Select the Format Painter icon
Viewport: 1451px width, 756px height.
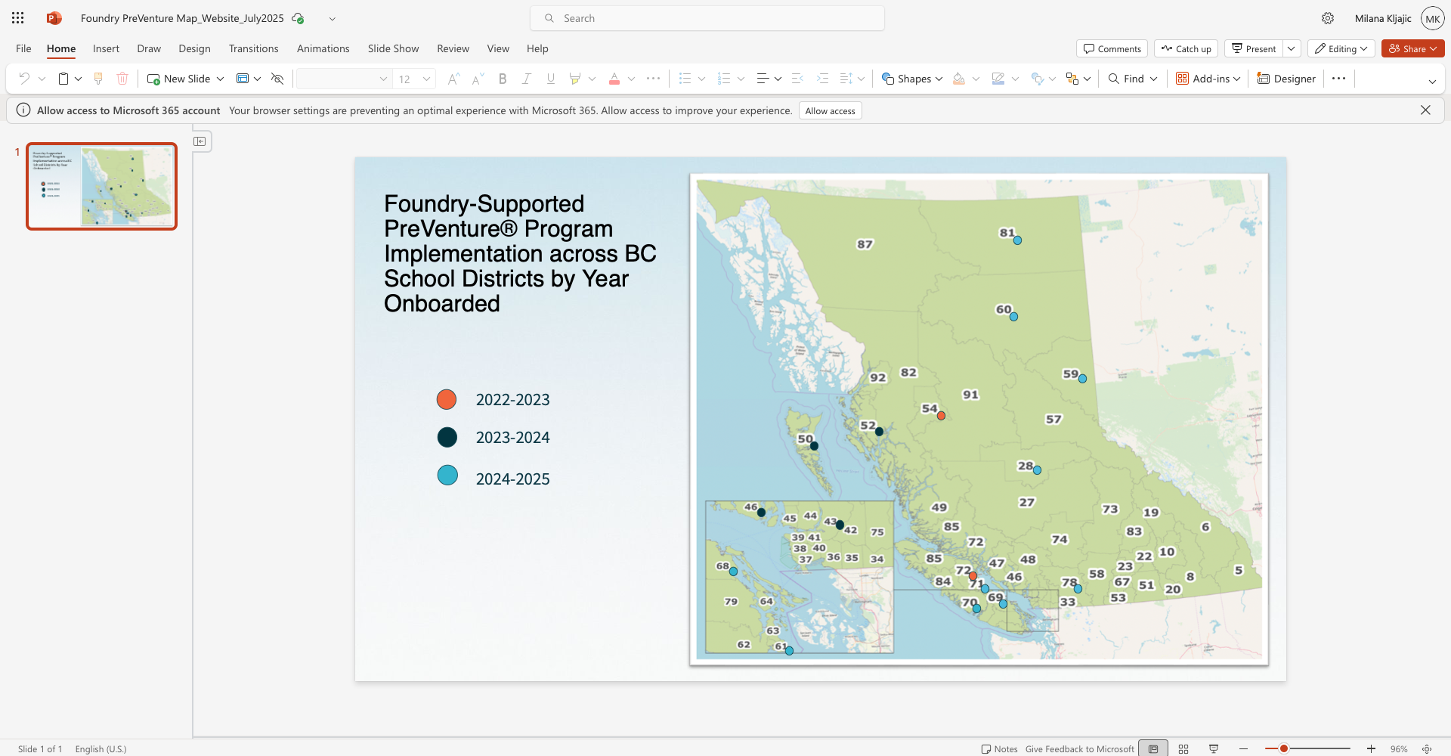(x=97, y=79)
